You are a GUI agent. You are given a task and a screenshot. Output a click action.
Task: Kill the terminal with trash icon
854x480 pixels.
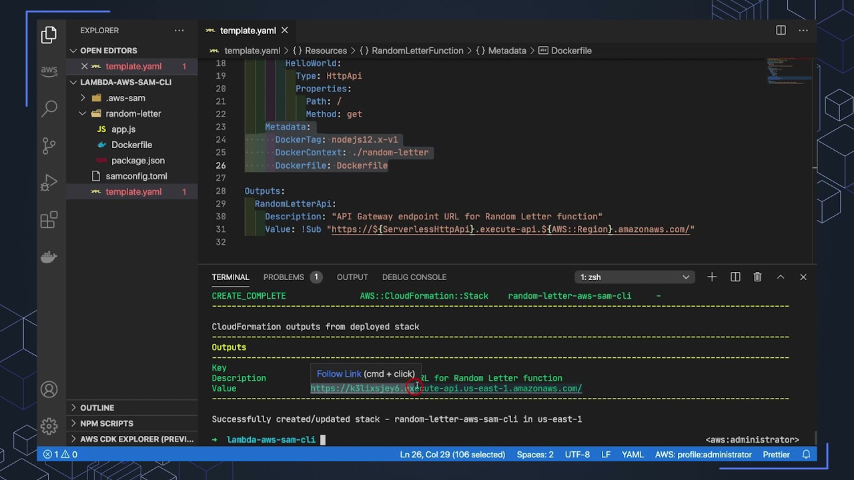click(758, 277)
